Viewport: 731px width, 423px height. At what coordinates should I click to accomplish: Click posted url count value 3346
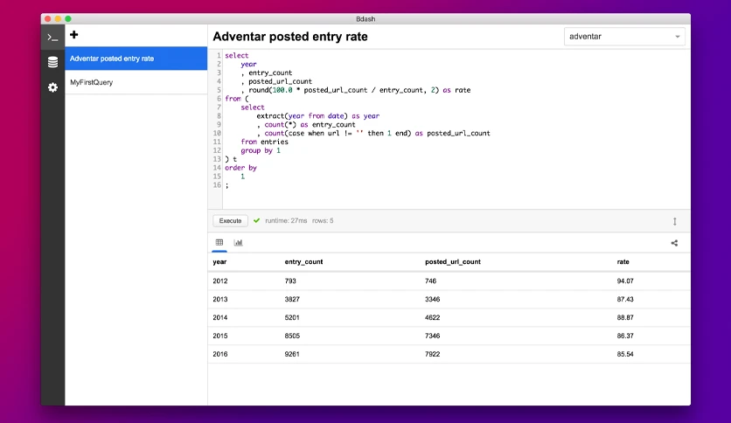click(432, 299)
